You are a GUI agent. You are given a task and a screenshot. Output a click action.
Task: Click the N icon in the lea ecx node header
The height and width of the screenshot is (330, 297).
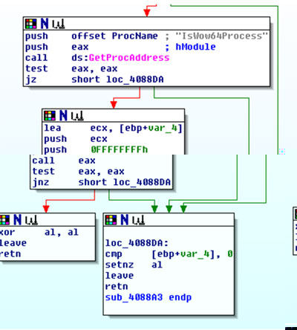(63, 116)
